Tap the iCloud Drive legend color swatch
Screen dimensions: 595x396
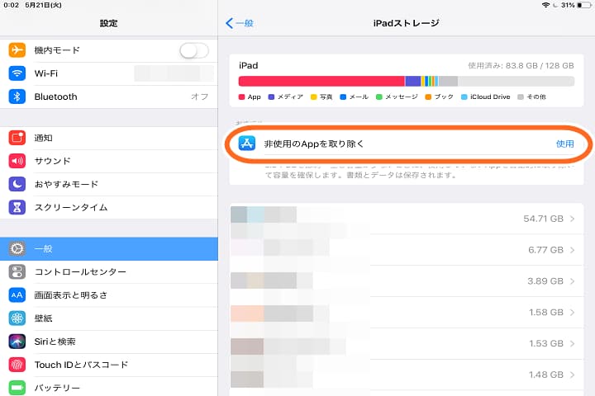click(464, 97)
